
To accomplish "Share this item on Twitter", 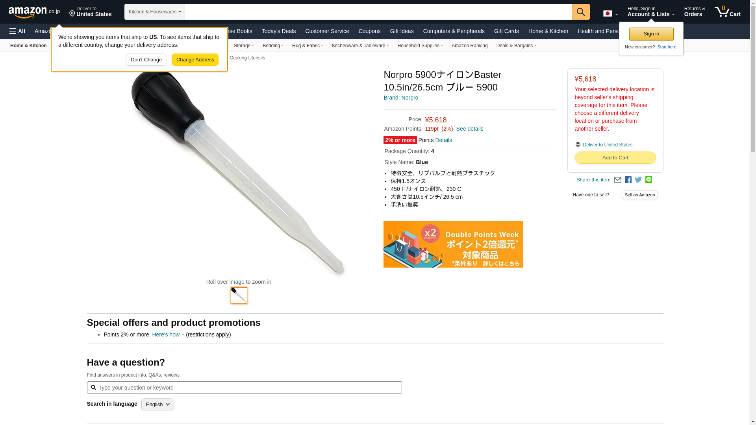I will pos(638,180).
